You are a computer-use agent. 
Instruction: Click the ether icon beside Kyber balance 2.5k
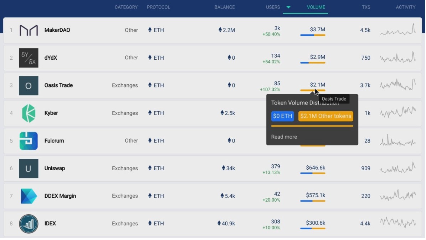(x=222, y=113)
